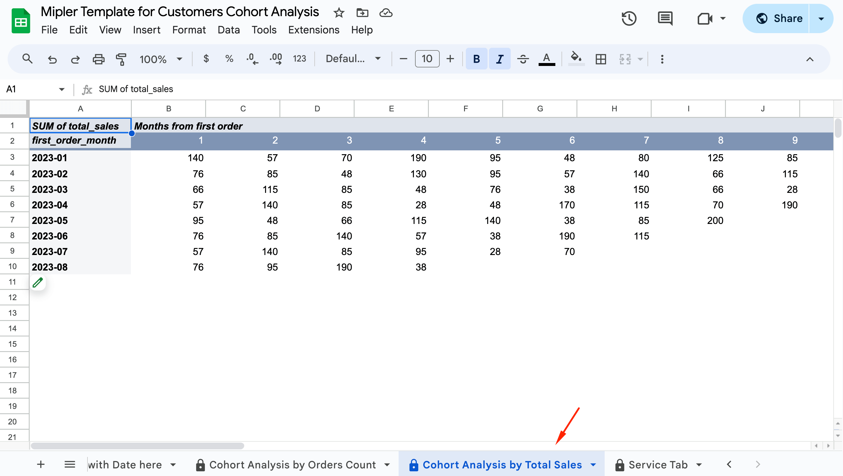Open the comments panel icon
Screen dimensions: 843x476
pyautogui.click(x=665, y=18)
